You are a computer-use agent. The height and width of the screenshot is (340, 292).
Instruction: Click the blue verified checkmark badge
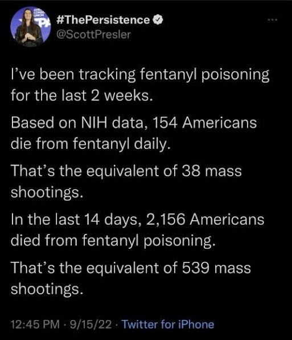pyautogui.click(x=158, y=20)
